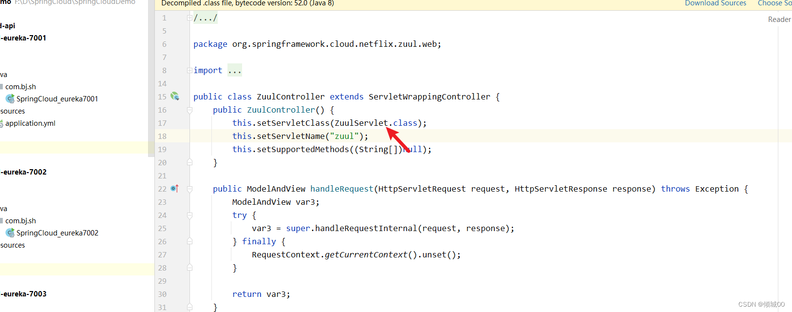Click the "zuul" string literal
This screenshot has width=792, height=312.
(x=344, y=136)
